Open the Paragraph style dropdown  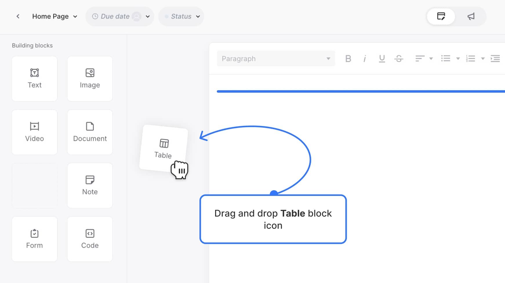tap(276, 58)
